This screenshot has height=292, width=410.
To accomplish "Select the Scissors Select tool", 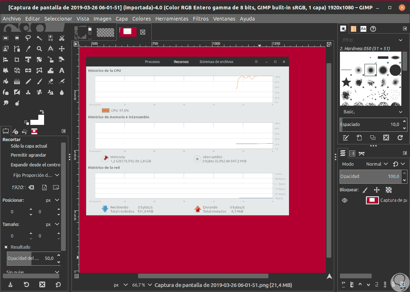I will (62, 38).
